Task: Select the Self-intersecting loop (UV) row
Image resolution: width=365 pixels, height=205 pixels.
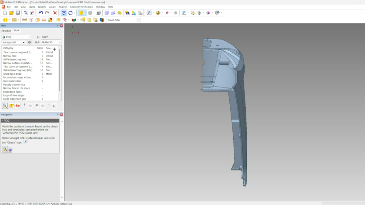Action: pyautogui.click(x=30, y=70)
